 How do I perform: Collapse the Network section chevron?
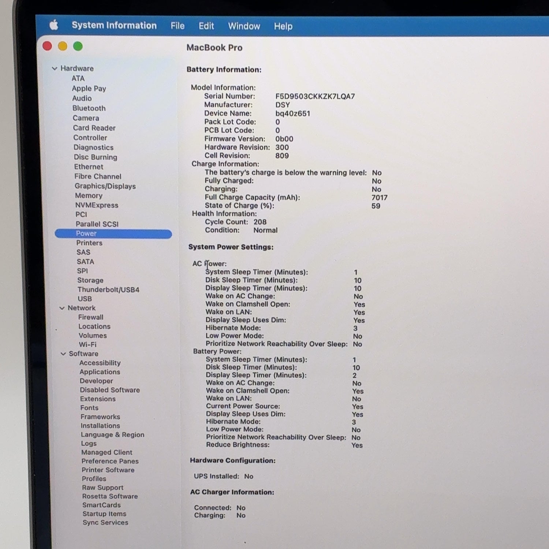tap(62, 308)
